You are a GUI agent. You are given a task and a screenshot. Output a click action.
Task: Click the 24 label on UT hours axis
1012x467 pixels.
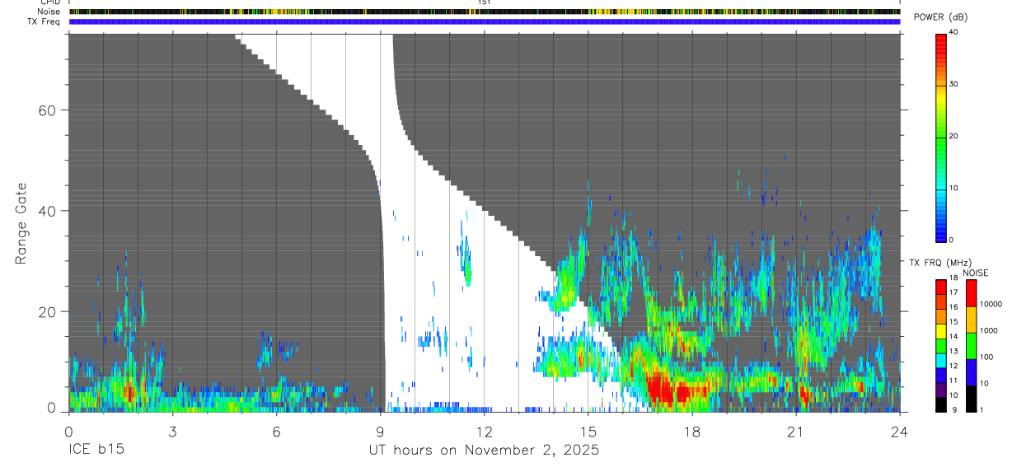click(x=899, y=432)
